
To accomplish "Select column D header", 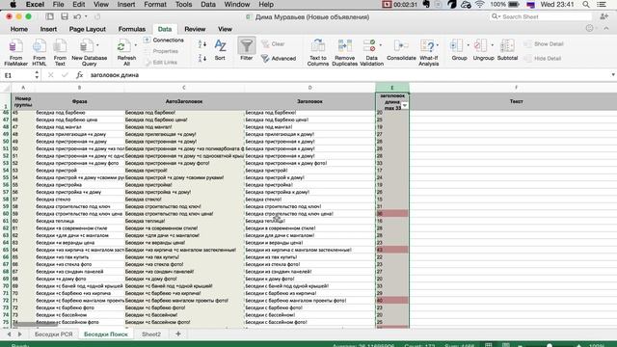I will coord(309,88).
